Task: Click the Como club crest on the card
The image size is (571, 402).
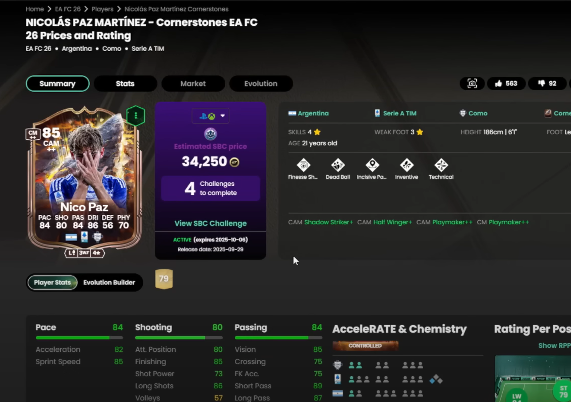Action: [98, 236]
